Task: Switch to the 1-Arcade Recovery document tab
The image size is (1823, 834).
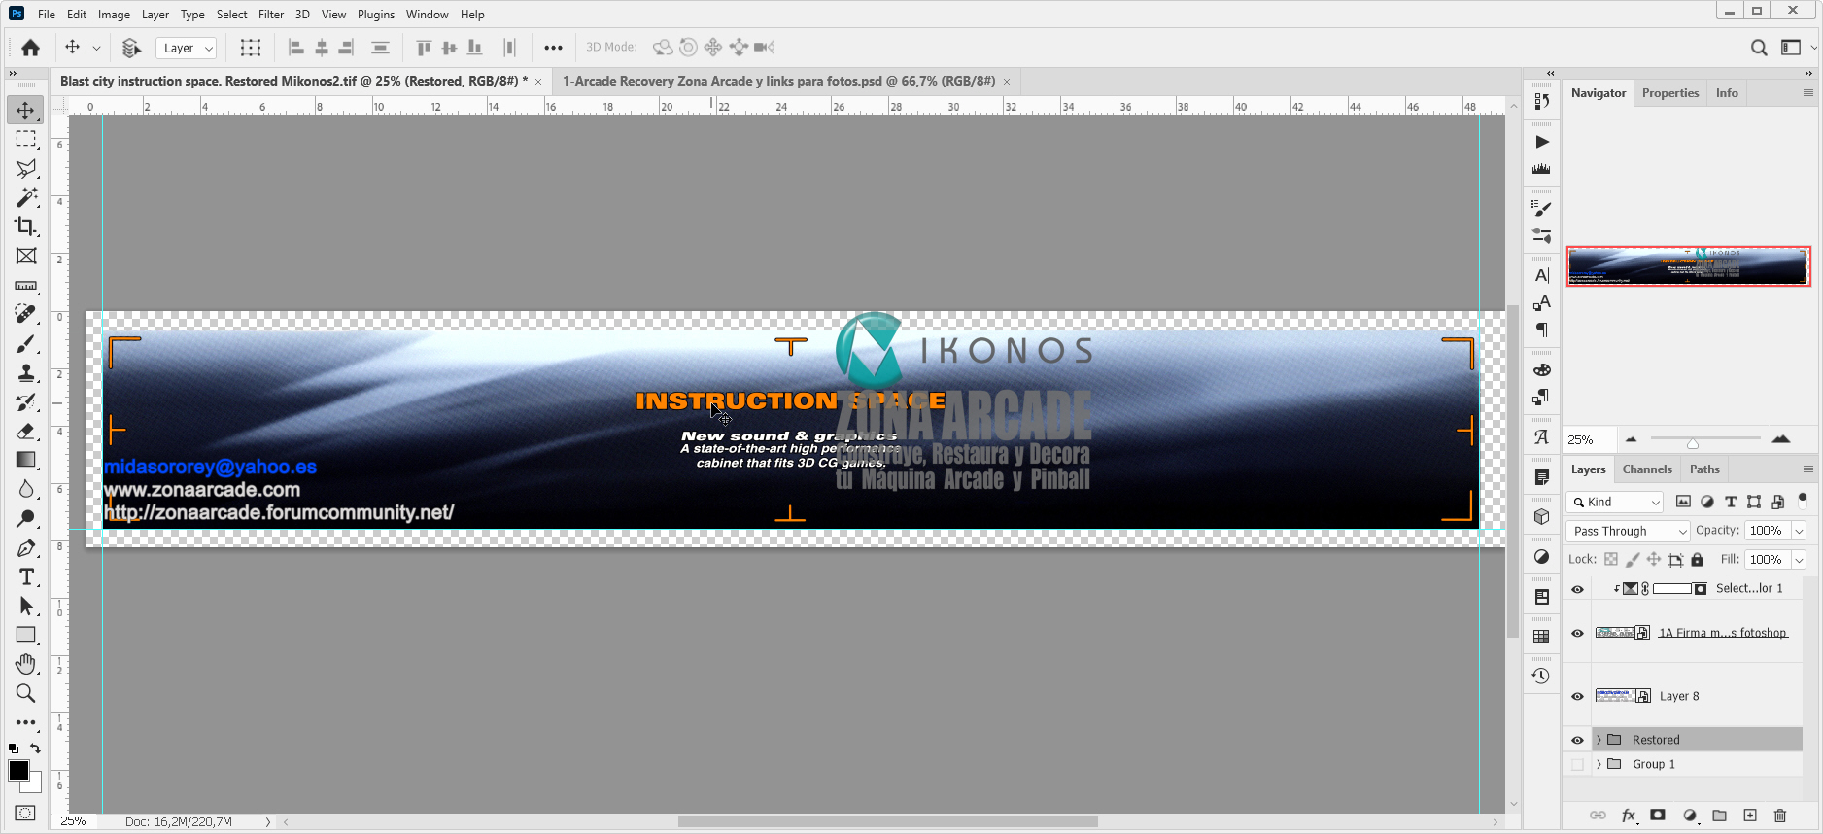Action: point(778,82)
